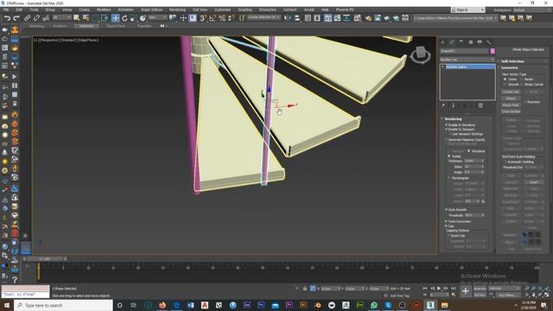Open the Modifier List dropdown
Screen dimensions: 553x311
467,60
